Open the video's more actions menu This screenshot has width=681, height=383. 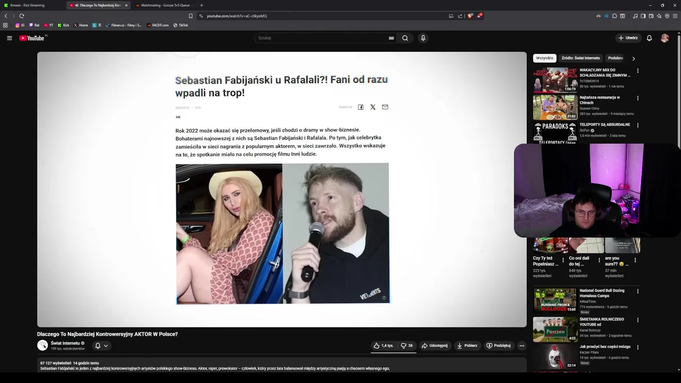521,345
